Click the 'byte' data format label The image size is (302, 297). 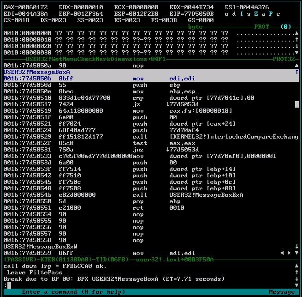pyautogui.click(x=195, y=27)
